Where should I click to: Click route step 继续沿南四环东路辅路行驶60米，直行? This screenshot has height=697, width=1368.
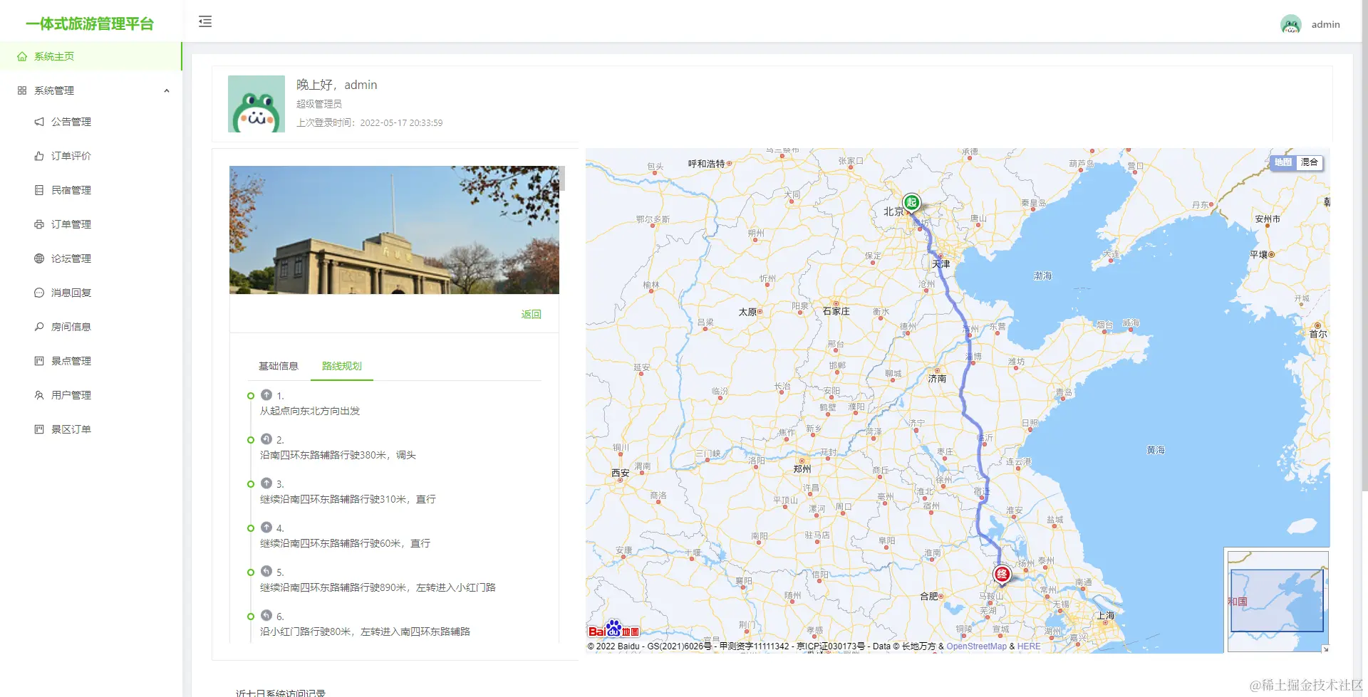click(345, 543)
